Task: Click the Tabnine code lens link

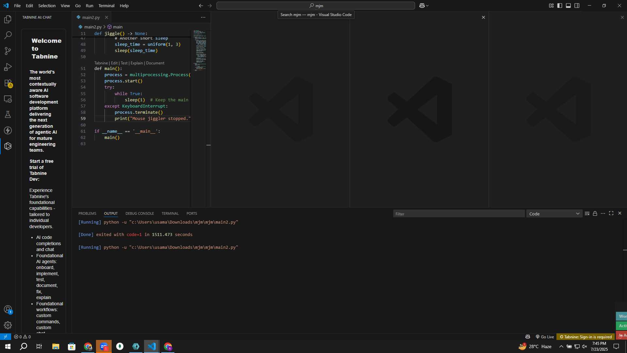Action: (101, 63)
